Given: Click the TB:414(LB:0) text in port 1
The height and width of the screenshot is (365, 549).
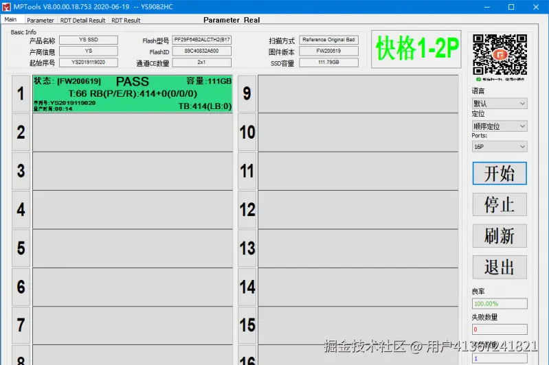Looking at the screenshot, I should pos(205,106).
